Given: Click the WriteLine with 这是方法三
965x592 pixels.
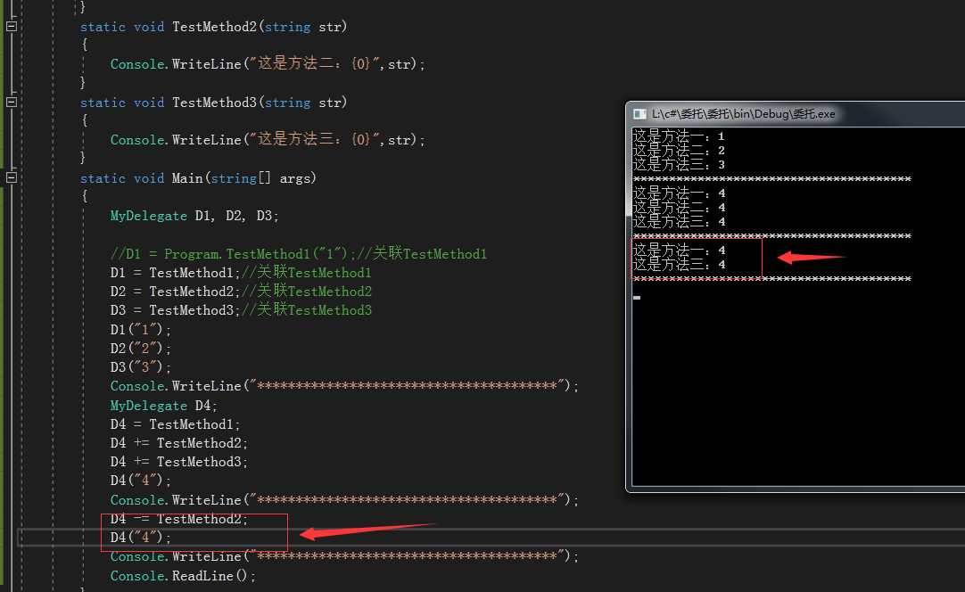Looking at the screenshot, I should [x=267, y=140].
